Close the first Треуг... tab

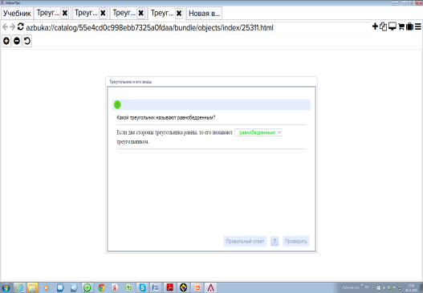point(65,13)
